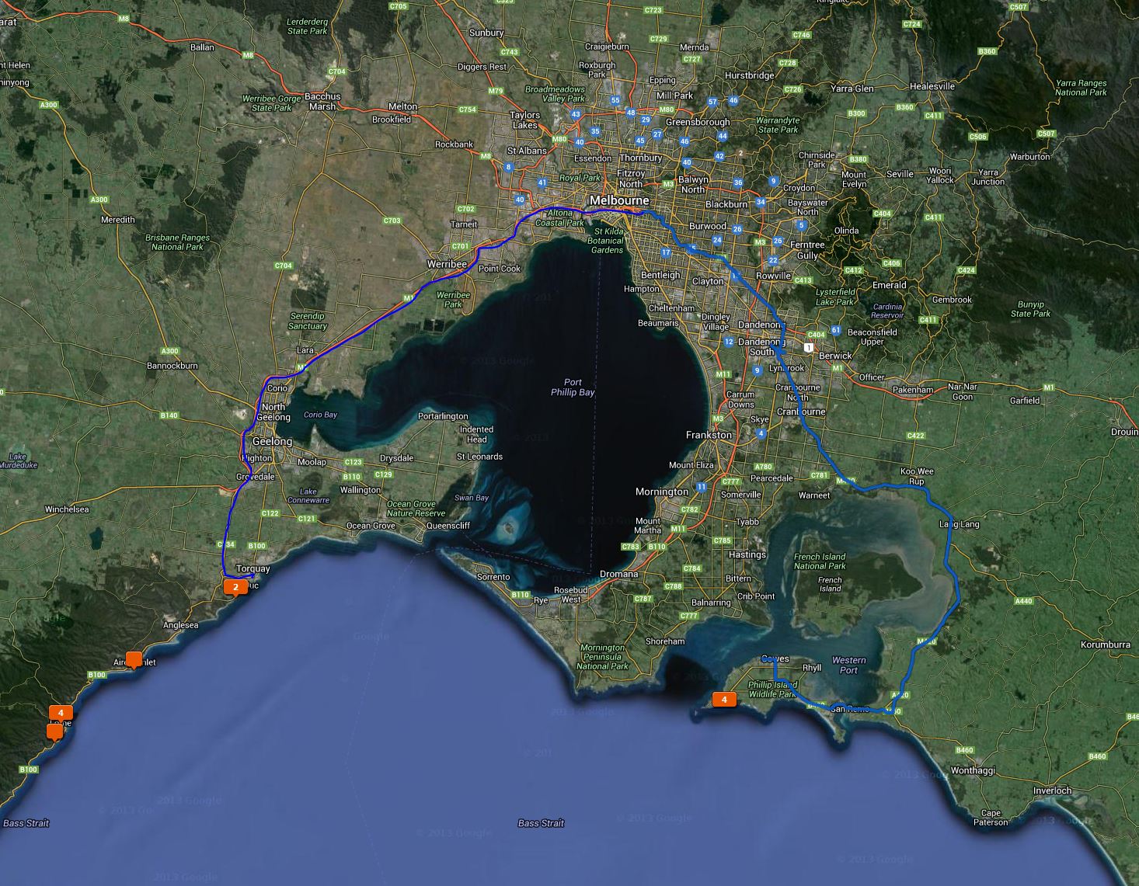Click the French Island National Park label
The height and width of the screenshot is (886, 1139).
[x=820, y=561]
